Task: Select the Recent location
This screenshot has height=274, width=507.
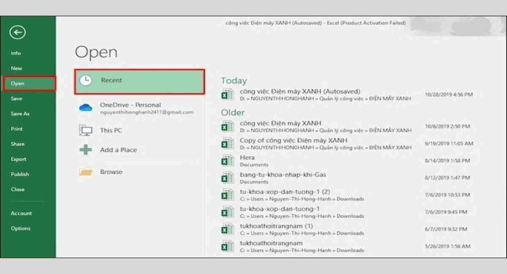Action: [140, 81]
